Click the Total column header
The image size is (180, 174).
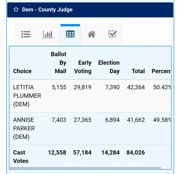[138, 71]
